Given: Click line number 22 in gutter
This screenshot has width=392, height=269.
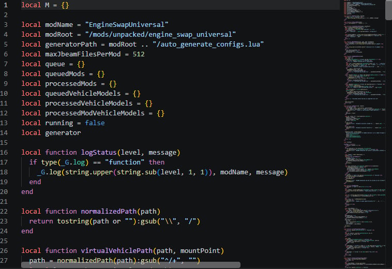Looking at the screenshot, I should point(4,212).
